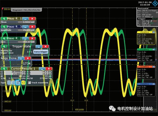Screen dimensions: 158x116
Task: Select the orange Ch3Wfm1 channel header
Action: (143, 66)
